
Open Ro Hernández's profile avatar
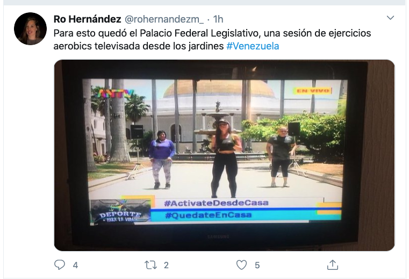pyautogui.click(x=30, y=28)
